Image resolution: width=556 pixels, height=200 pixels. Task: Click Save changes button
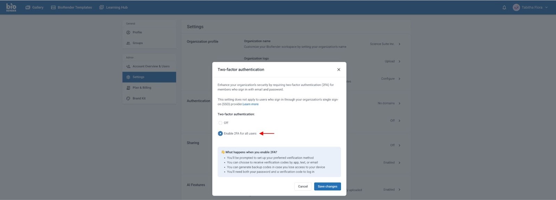point(327,187)
